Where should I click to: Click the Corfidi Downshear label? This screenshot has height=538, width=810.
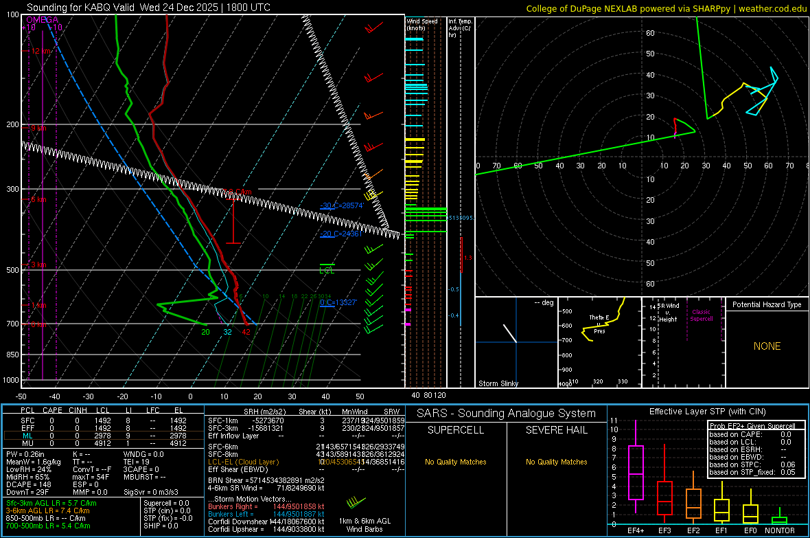point(238,522)
